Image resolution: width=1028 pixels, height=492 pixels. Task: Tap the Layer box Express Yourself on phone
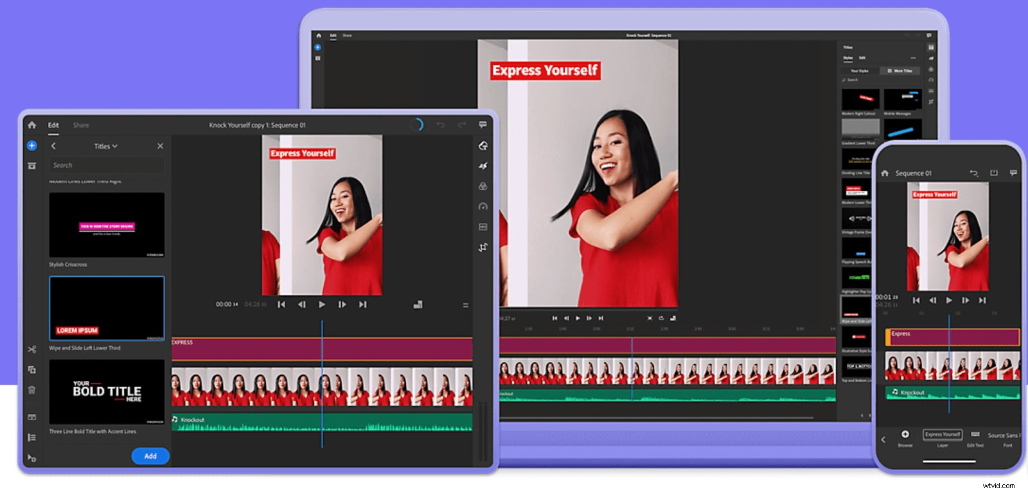coord(943,435)
